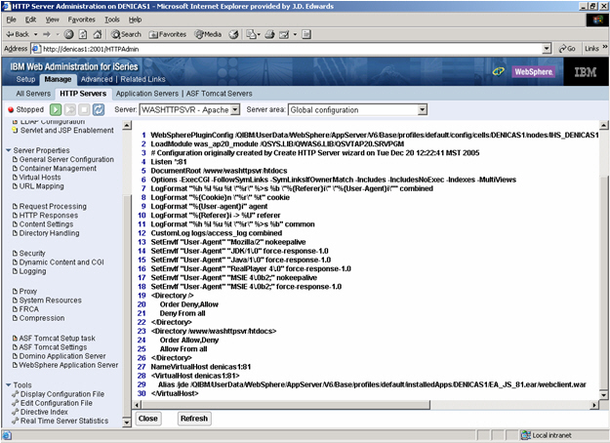Open the ASF Tomcat Setup task link
Image resolution: width=610 pixels, height=443 pixels.
(x=58, y=339)
